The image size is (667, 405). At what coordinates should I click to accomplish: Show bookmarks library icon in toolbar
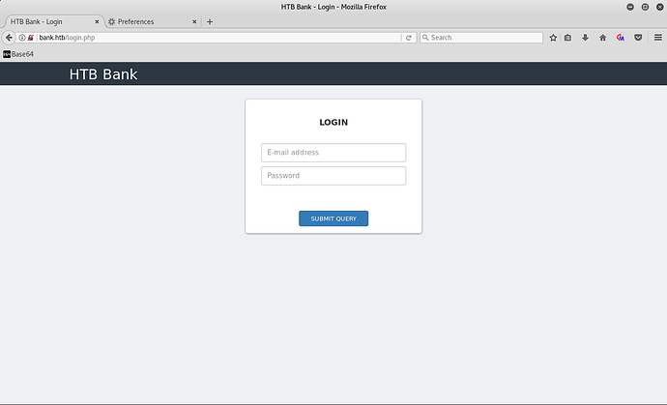coord(568,38)
